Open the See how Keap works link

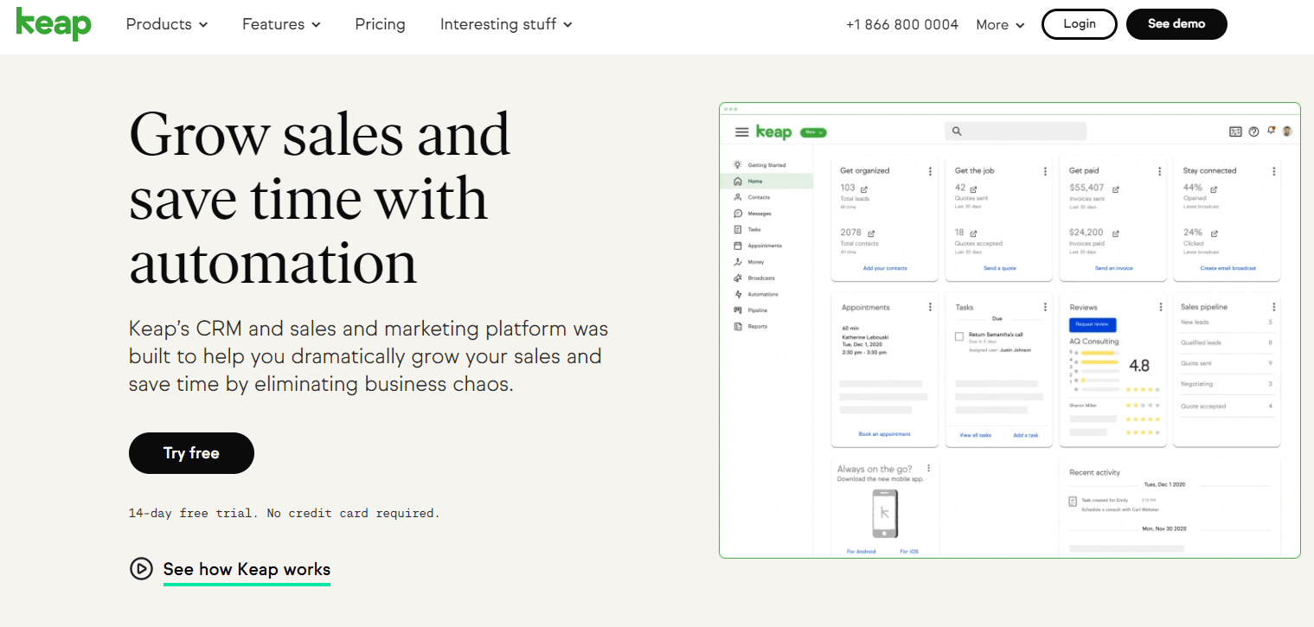pyautogui.click(x=247, y=569)
